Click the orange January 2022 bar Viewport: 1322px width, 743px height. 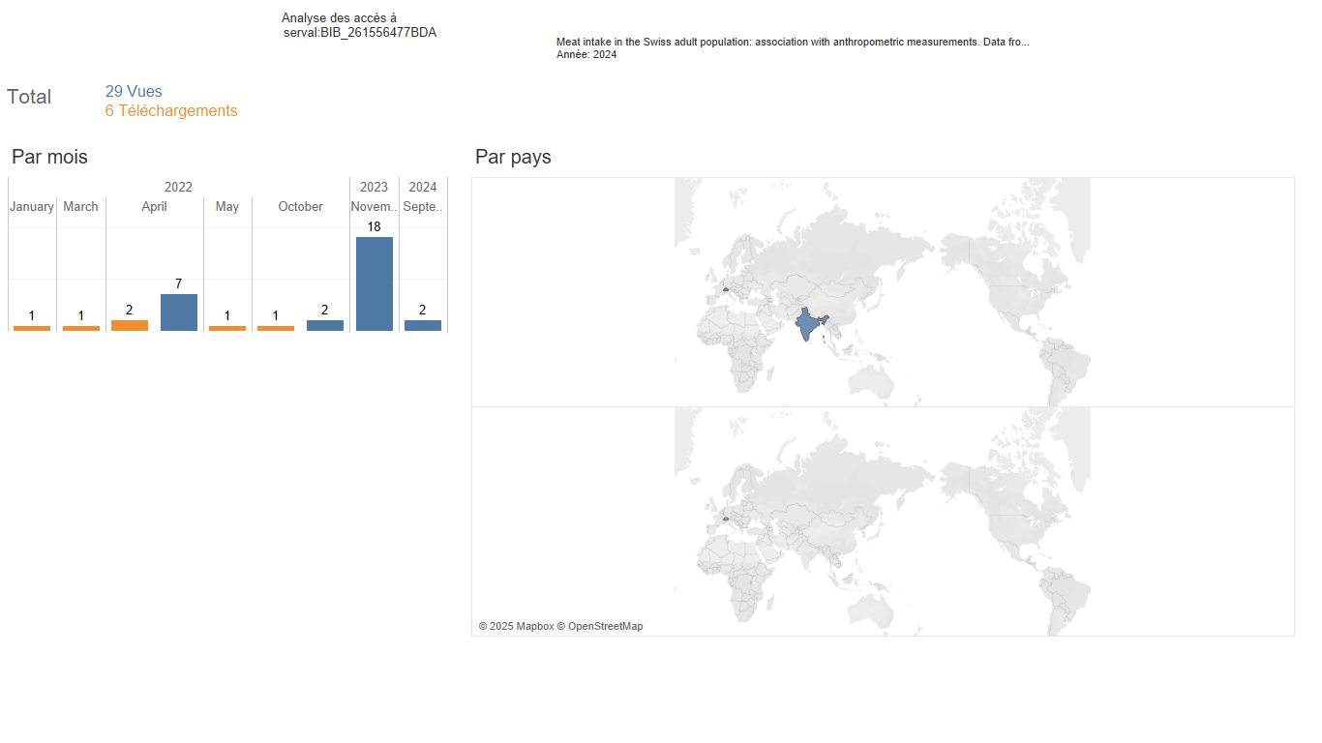(x=32, y=328)
